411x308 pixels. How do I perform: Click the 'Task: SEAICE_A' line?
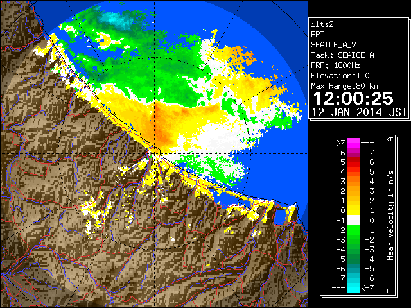coord(342,55)
